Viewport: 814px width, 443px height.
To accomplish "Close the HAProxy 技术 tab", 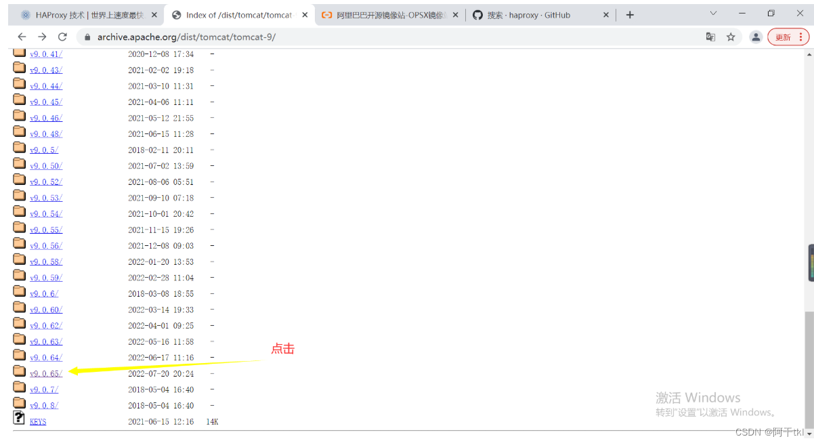I will tap(154, 15).
